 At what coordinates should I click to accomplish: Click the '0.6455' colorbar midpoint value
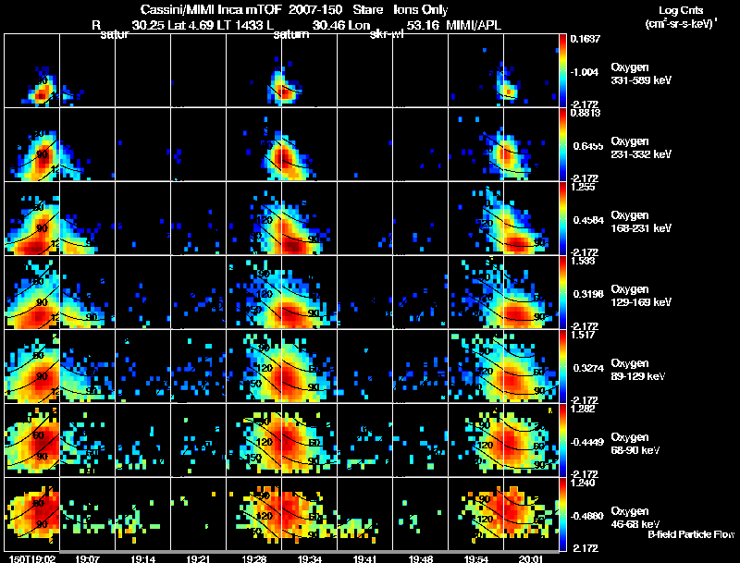pos(587,146)
